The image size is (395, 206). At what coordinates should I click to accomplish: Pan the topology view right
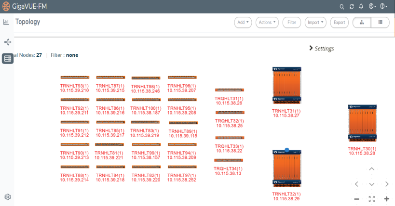[387, 184]
